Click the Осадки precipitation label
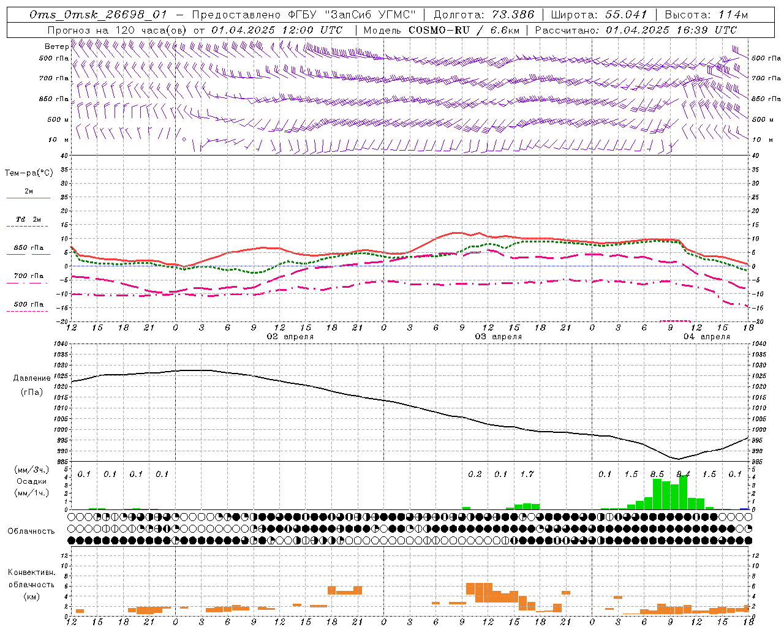This screenshot has height=627, width=784. (31, 481)
